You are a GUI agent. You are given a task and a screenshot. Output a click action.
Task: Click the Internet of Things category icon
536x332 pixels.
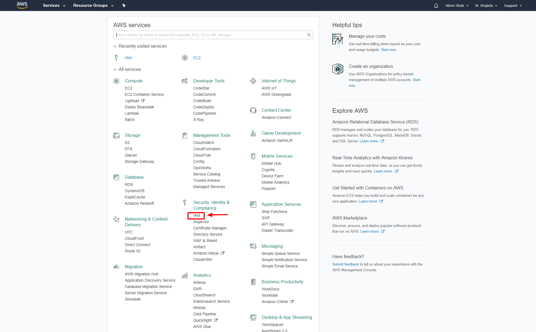pyautogui.click(x=253, y=81)
